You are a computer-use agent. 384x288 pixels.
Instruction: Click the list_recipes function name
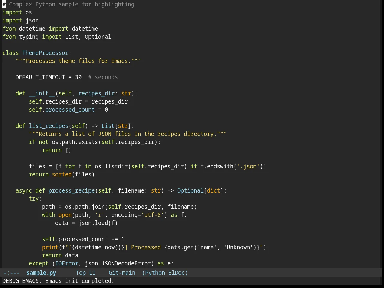[49, 126]
